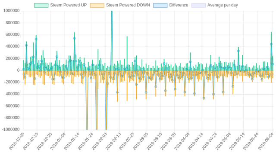
Task: Click the 2019-03-25 date label
Action: [168, 141]
